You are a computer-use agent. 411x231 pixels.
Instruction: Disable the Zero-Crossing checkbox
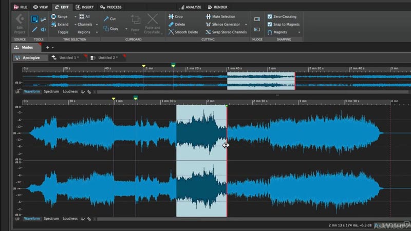point(270,16)
